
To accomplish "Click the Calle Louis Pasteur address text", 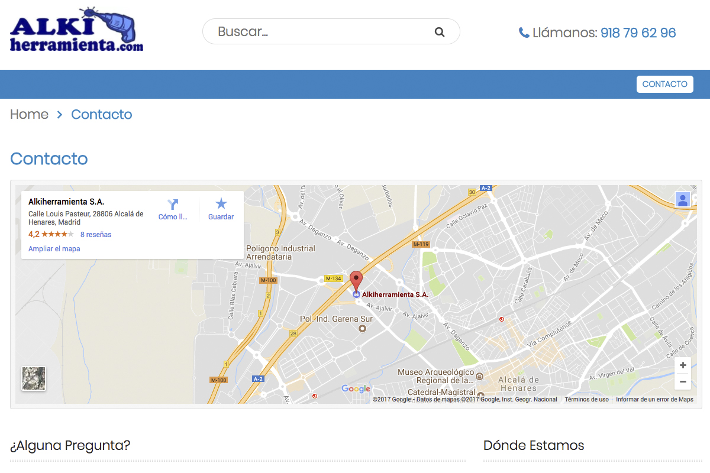I will click(x=86, y=218).
